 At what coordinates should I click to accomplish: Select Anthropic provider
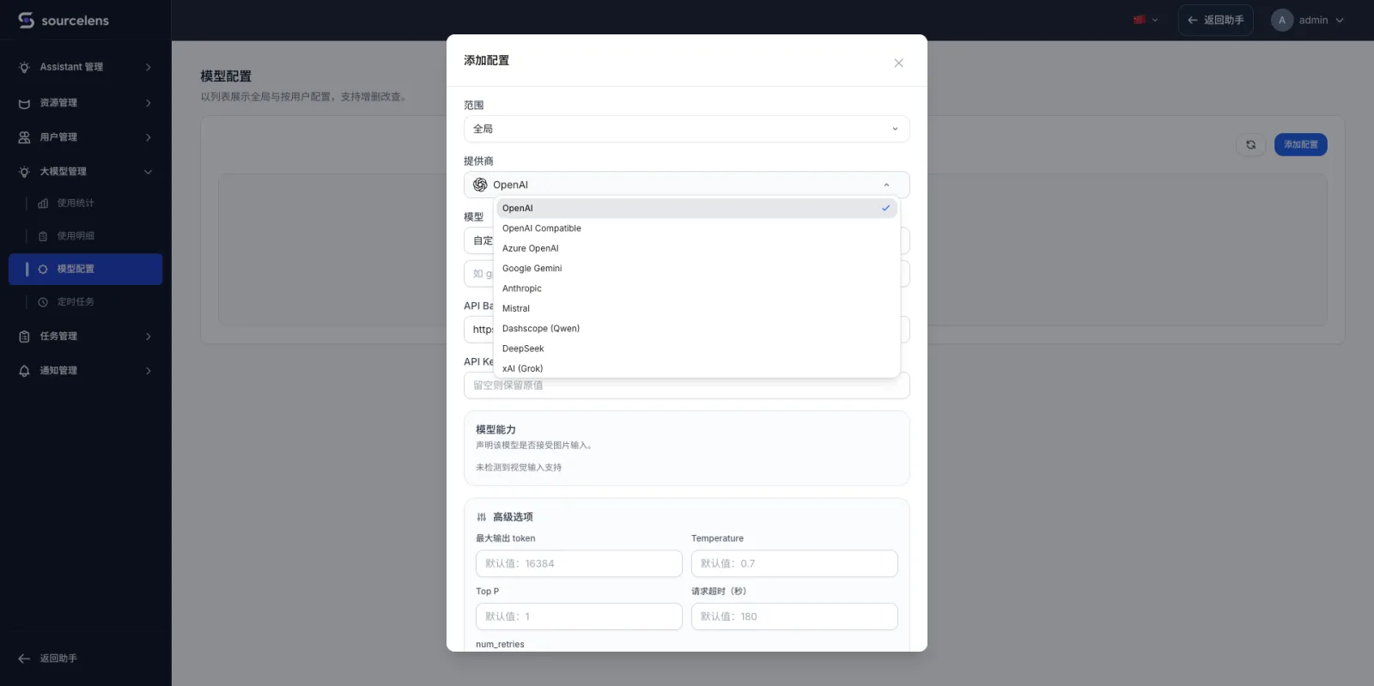click(696, 288)
